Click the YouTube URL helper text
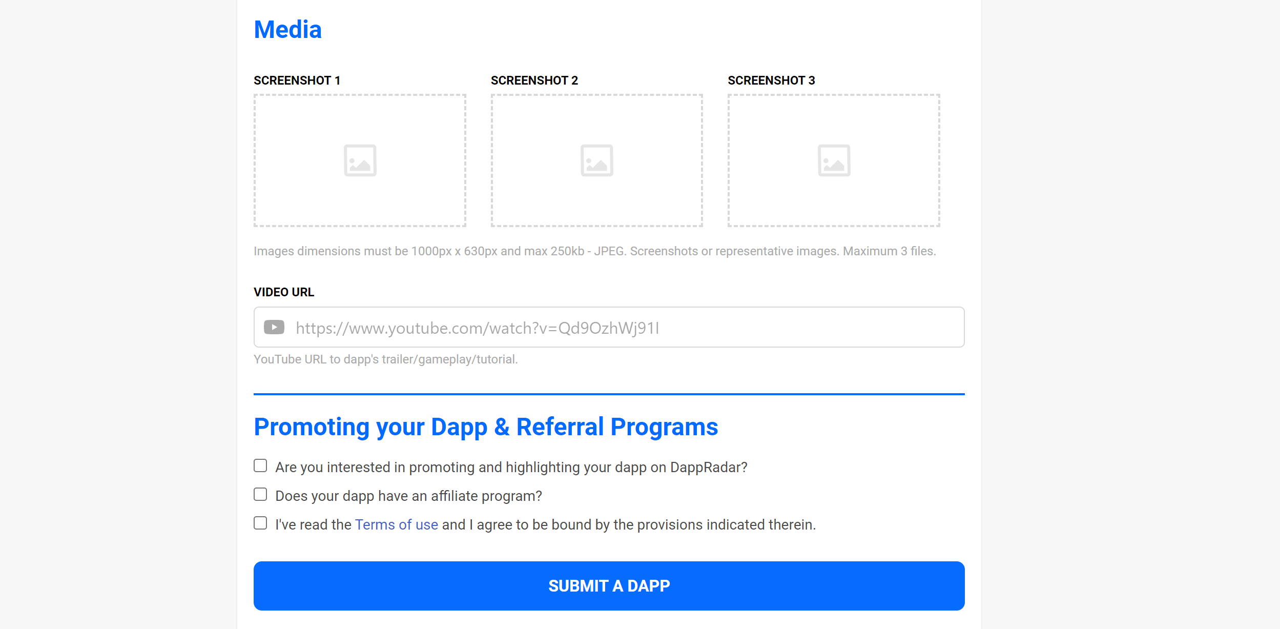Viewport: 1280px width, 629px height. (385, 359)
